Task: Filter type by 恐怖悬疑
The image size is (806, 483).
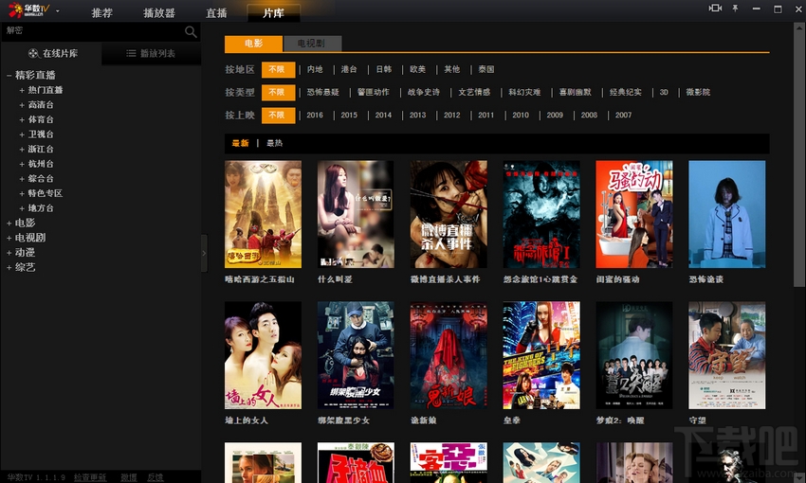Action: coord(323,93)
